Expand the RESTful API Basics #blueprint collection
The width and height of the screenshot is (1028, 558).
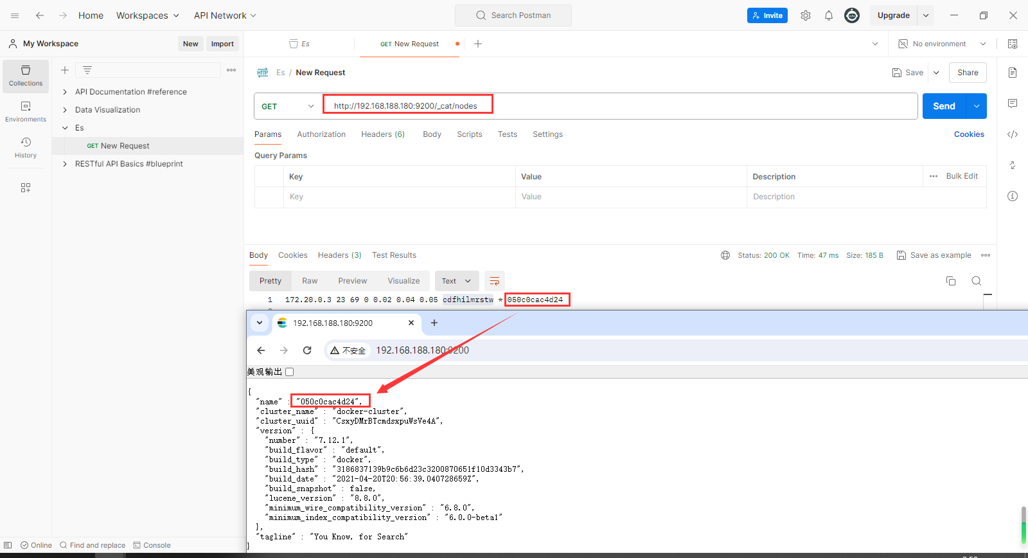[65, 164]
